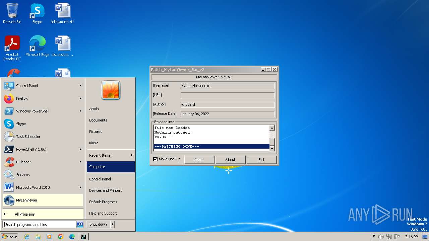The width and height of the screenshot is (429, 241).
Task: Start PowerShell 7 (x86) entry
Action: [x=43, y=149]
